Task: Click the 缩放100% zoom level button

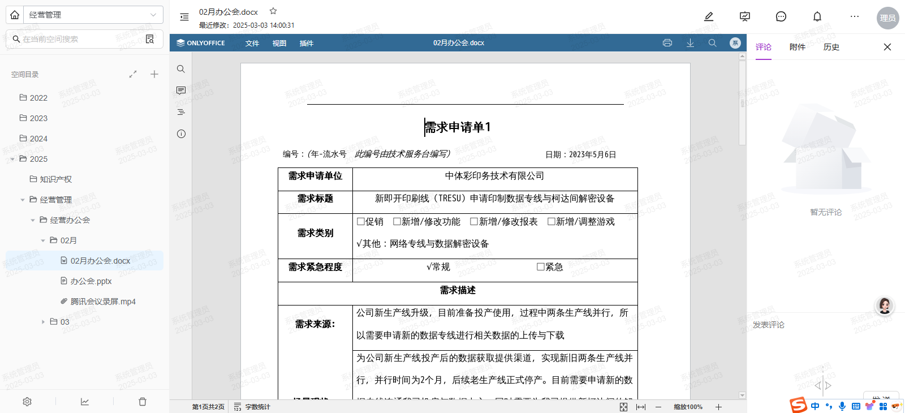Action: pos(688,407)
